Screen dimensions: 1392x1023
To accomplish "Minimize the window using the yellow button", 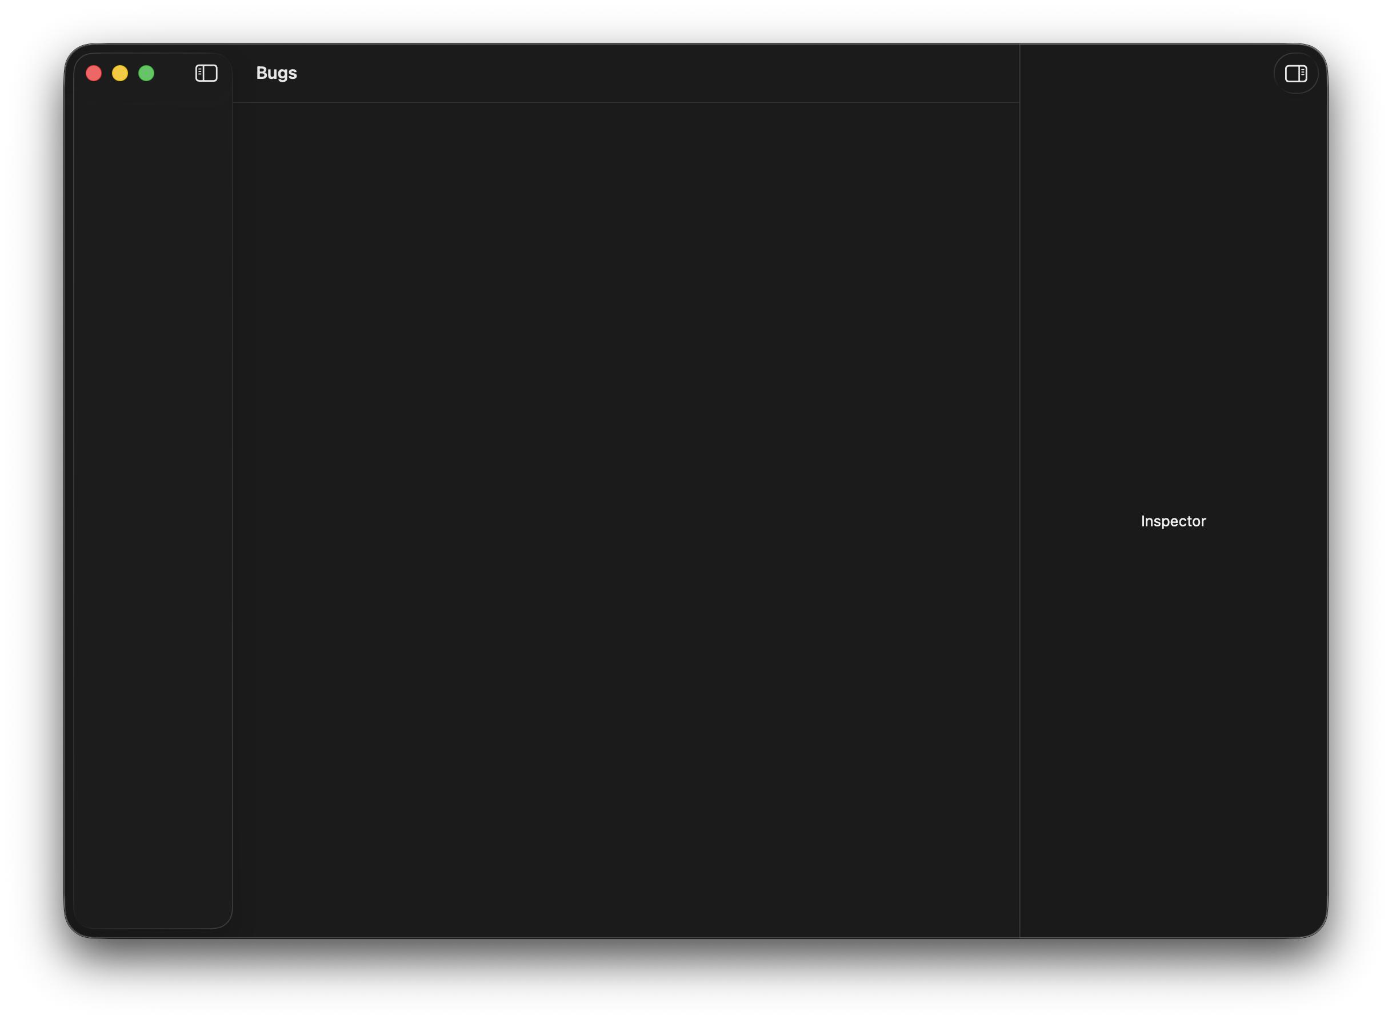I will click(x=120, y=73).
